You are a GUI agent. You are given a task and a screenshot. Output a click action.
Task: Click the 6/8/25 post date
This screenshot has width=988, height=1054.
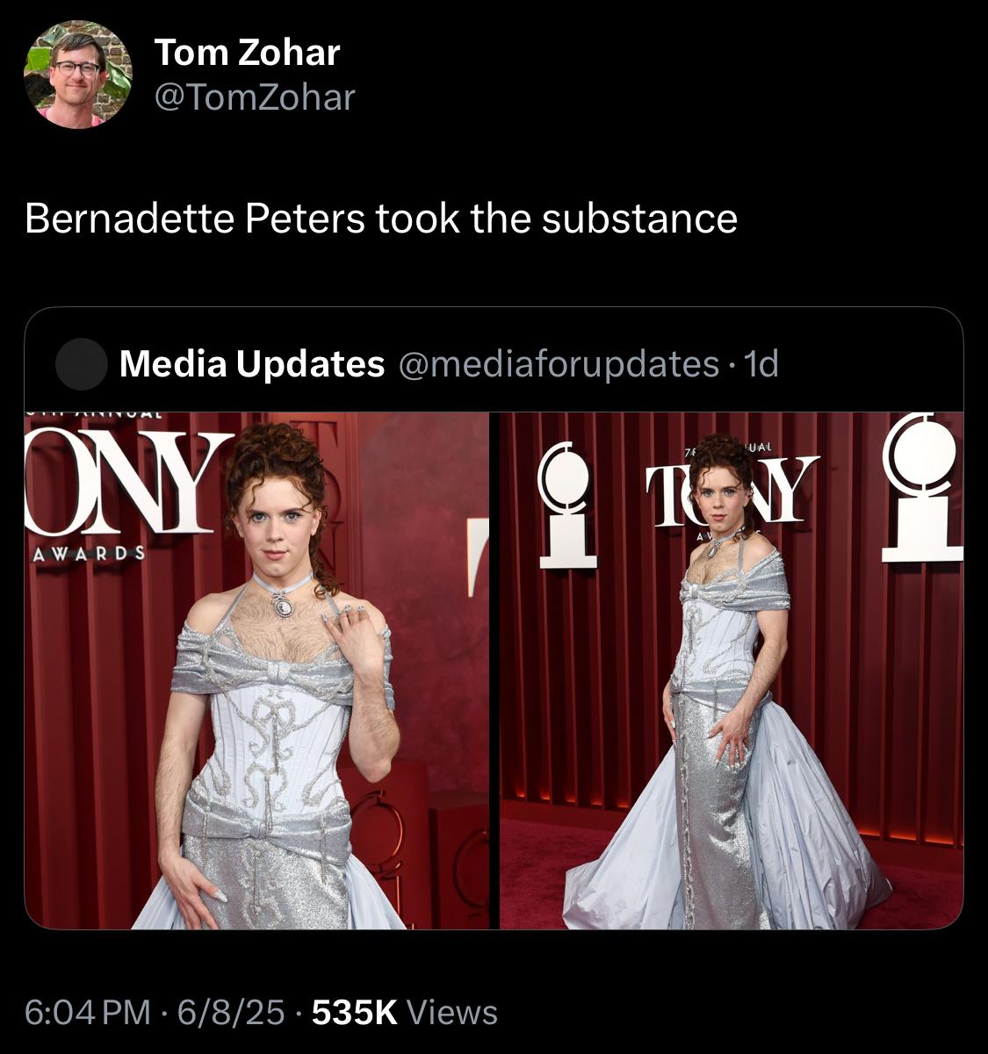coord(232,1012)
